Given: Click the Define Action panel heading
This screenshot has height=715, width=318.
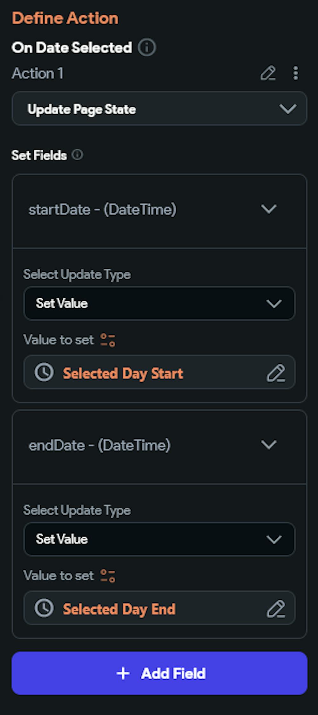Looking at the screenshot, I should (x=65, y=18).
